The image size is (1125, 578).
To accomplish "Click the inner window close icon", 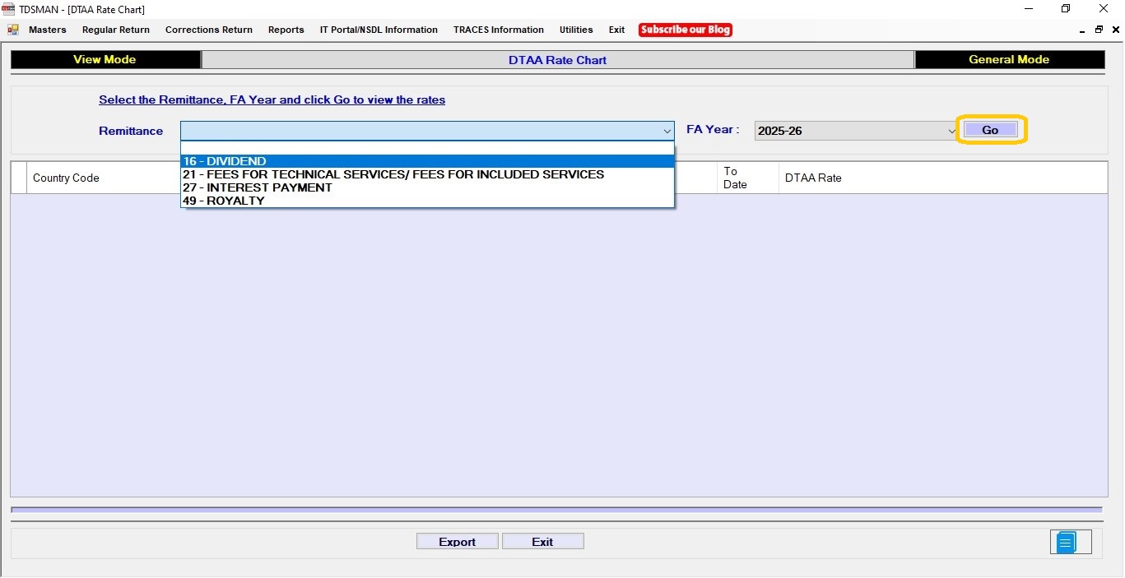I will pyautogui.click(x=1114, y=30).
